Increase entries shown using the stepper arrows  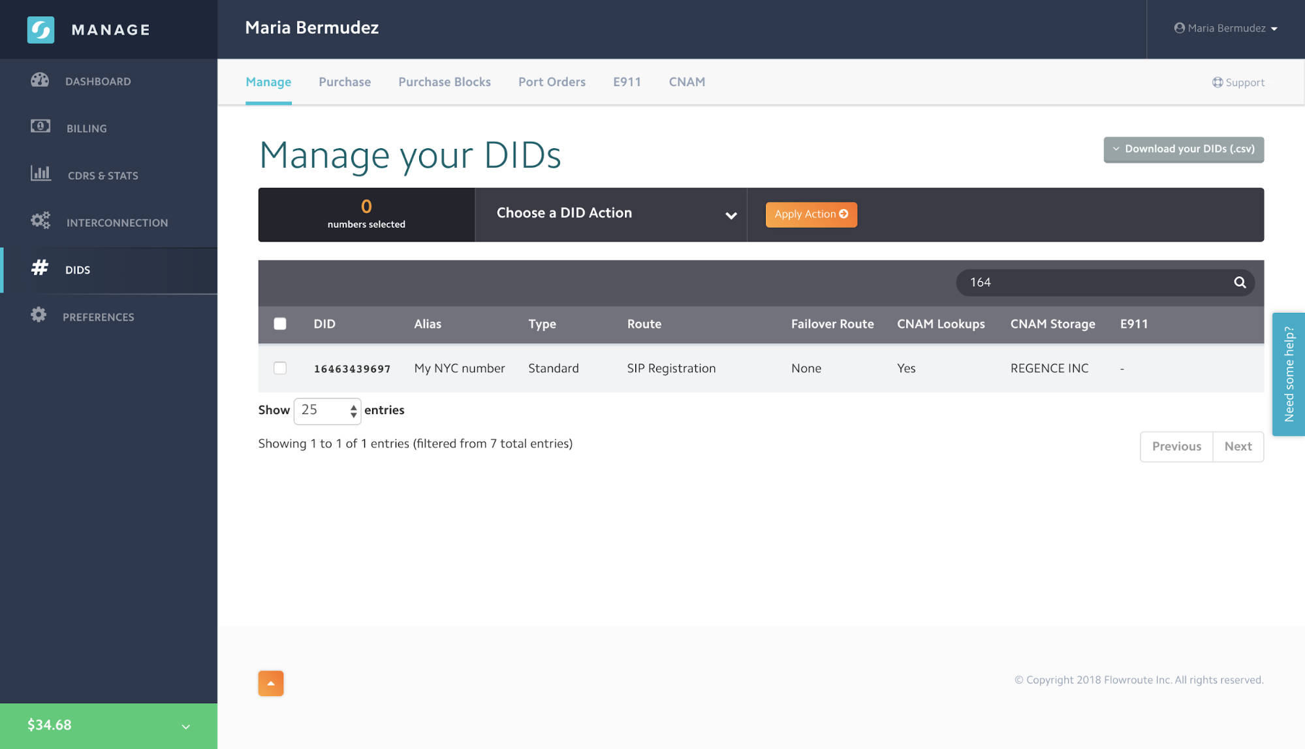pos(353,406)
